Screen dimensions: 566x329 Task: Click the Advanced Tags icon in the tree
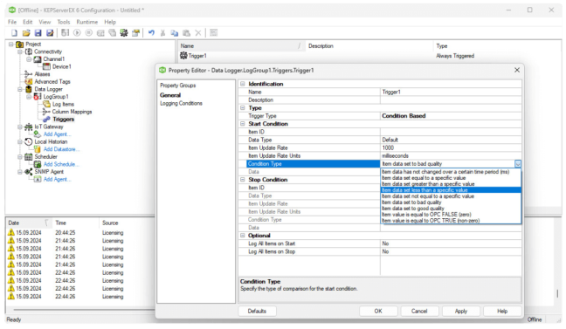click(29, 81)
